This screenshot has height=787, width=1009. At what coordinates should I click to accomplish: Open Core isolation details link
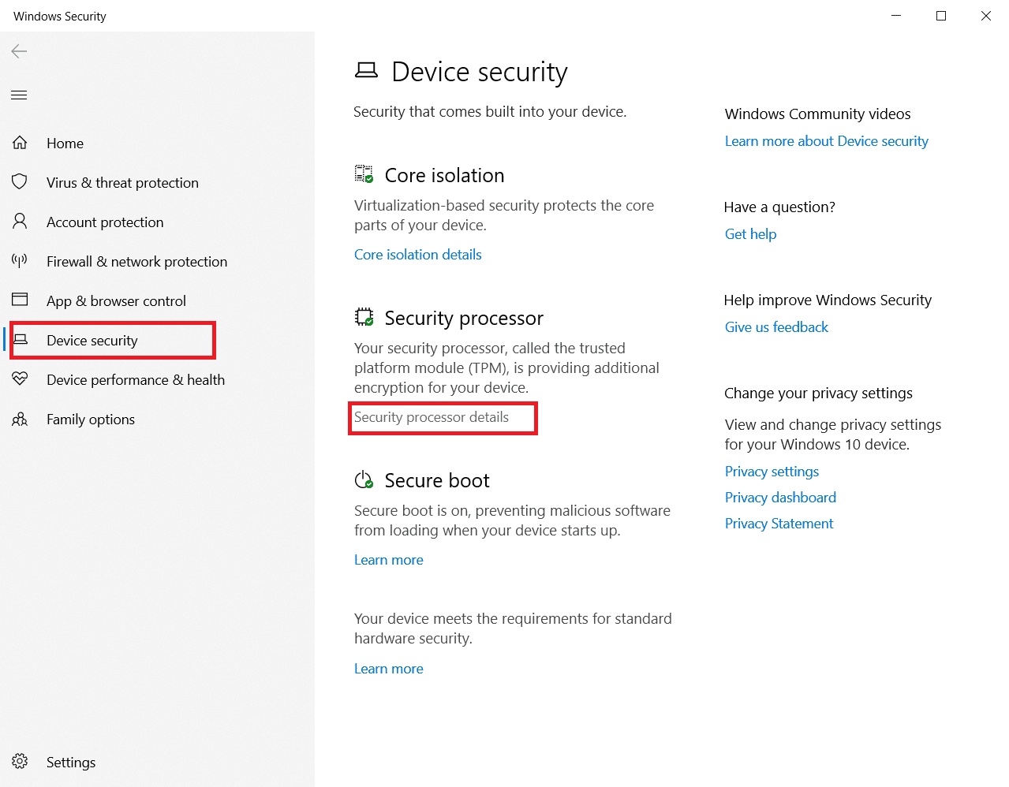point(417,255)
